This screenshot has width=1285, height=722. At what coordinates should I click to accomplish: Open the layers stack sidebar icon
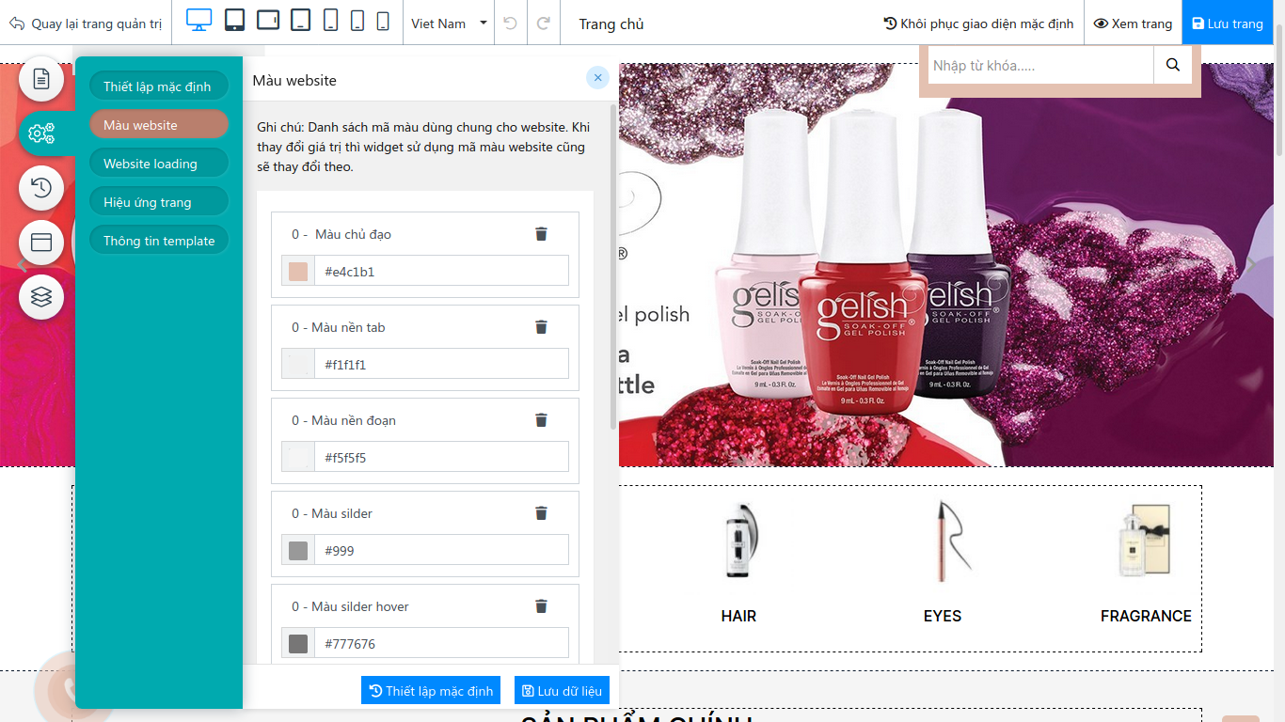point(41,297)
